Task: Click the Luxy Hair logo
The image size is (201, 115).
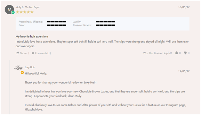Action: click(19, 68)
